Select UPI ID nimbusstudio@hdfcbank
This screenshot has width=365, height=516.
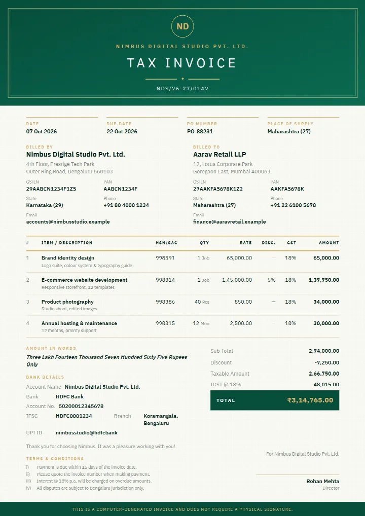87,433
